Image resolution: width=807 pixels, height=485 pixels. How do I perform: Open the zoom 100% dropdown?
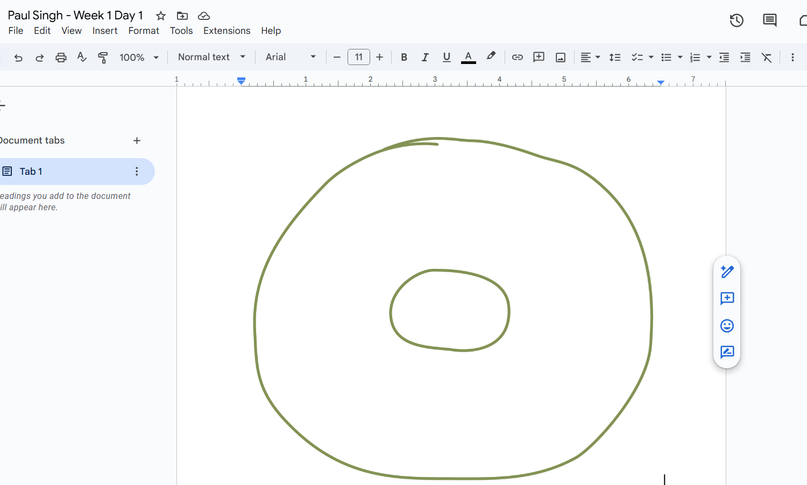[x=139, y=58]
